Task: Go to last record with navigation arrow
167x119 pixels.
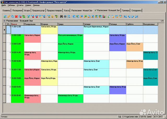Action: tap(136, 16)
